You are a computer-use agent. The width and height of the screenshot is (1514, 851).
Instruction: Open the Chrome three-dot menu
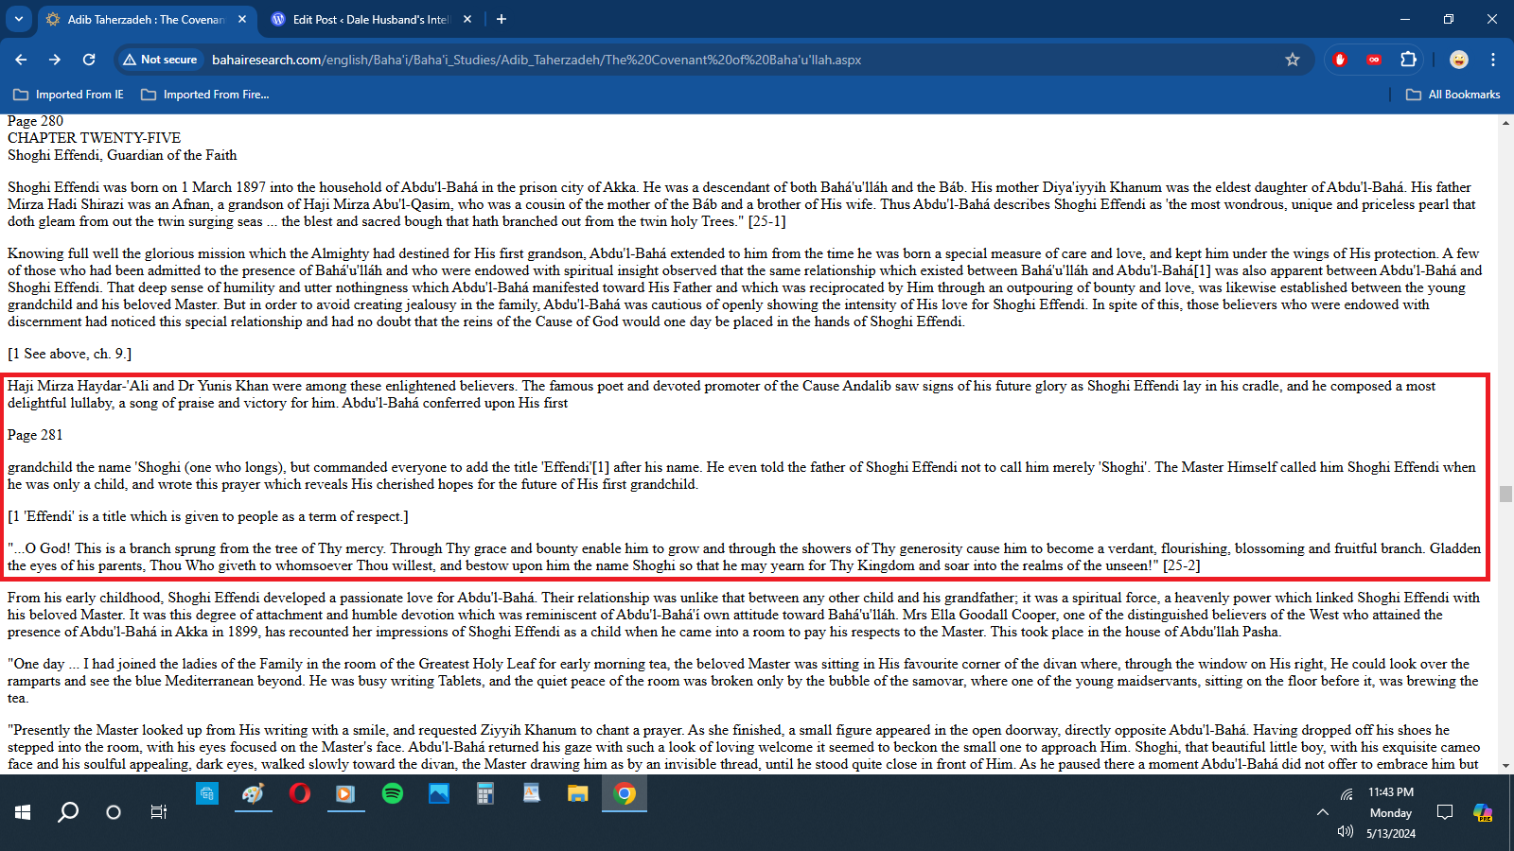[1493, 60]
